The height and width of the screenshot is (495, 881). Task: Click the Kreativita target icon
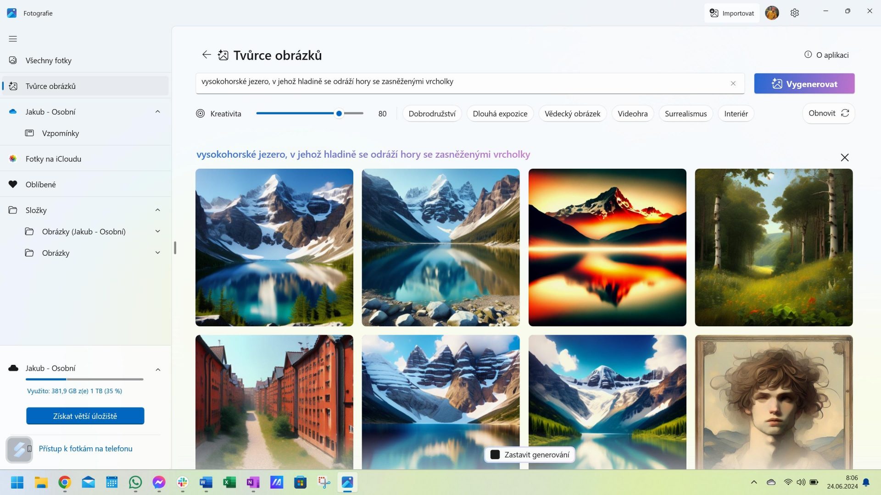[200, 114]
